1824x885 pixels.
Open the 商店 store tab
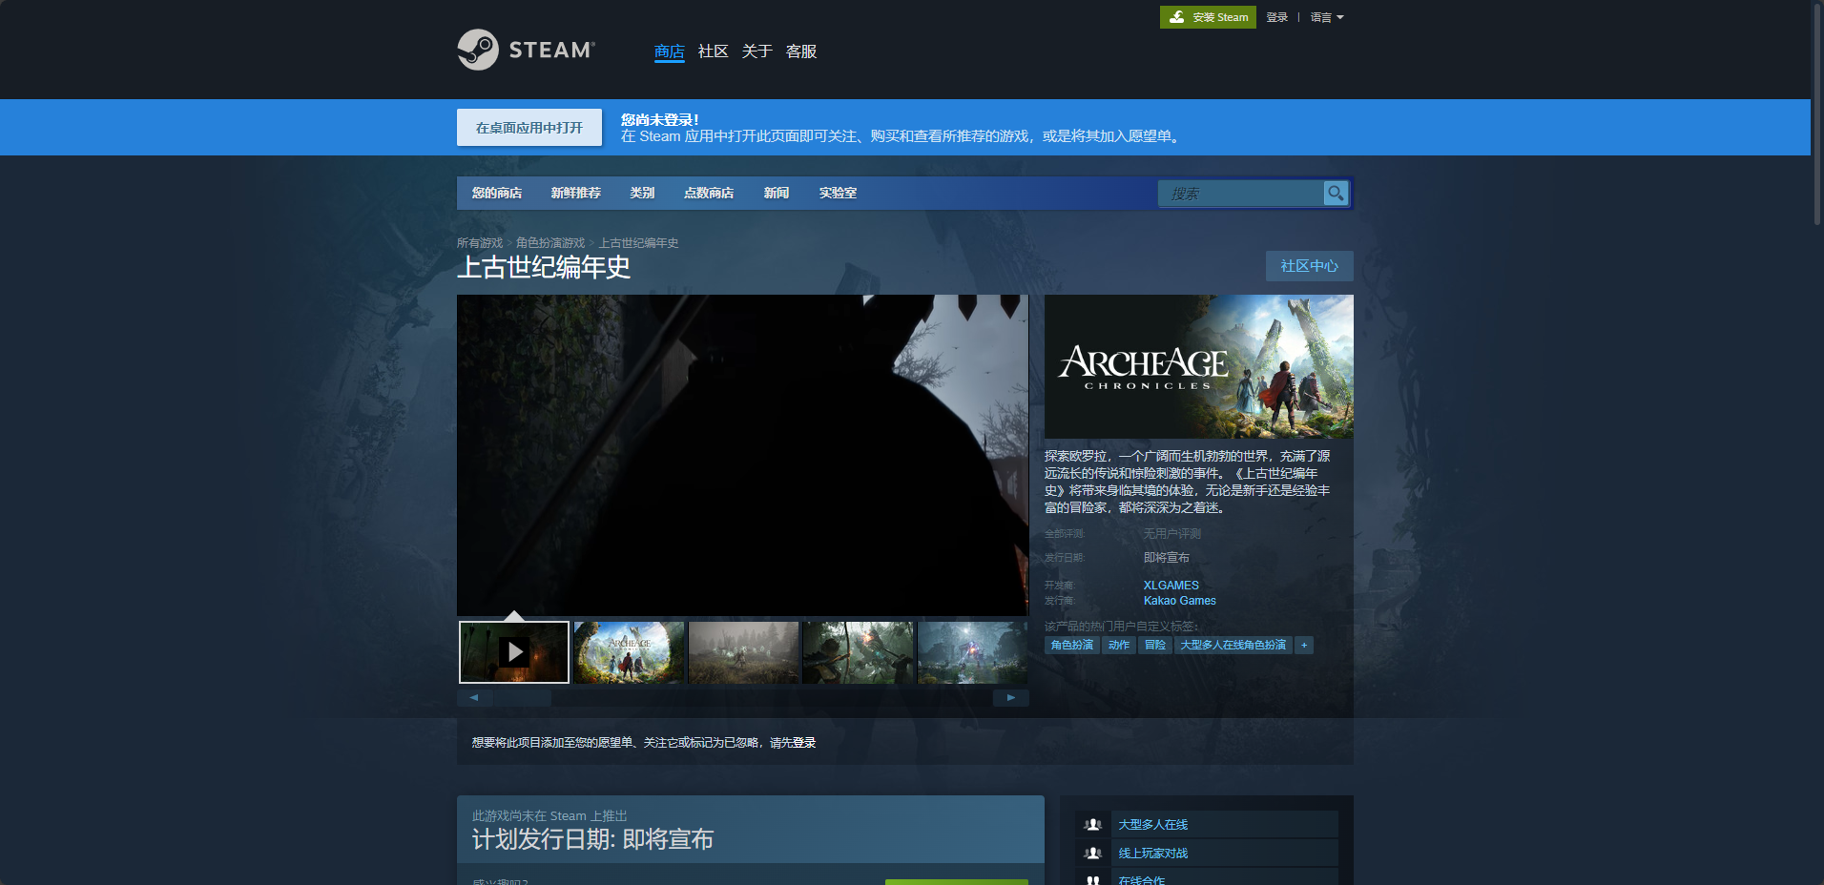(x=669, y=51)
